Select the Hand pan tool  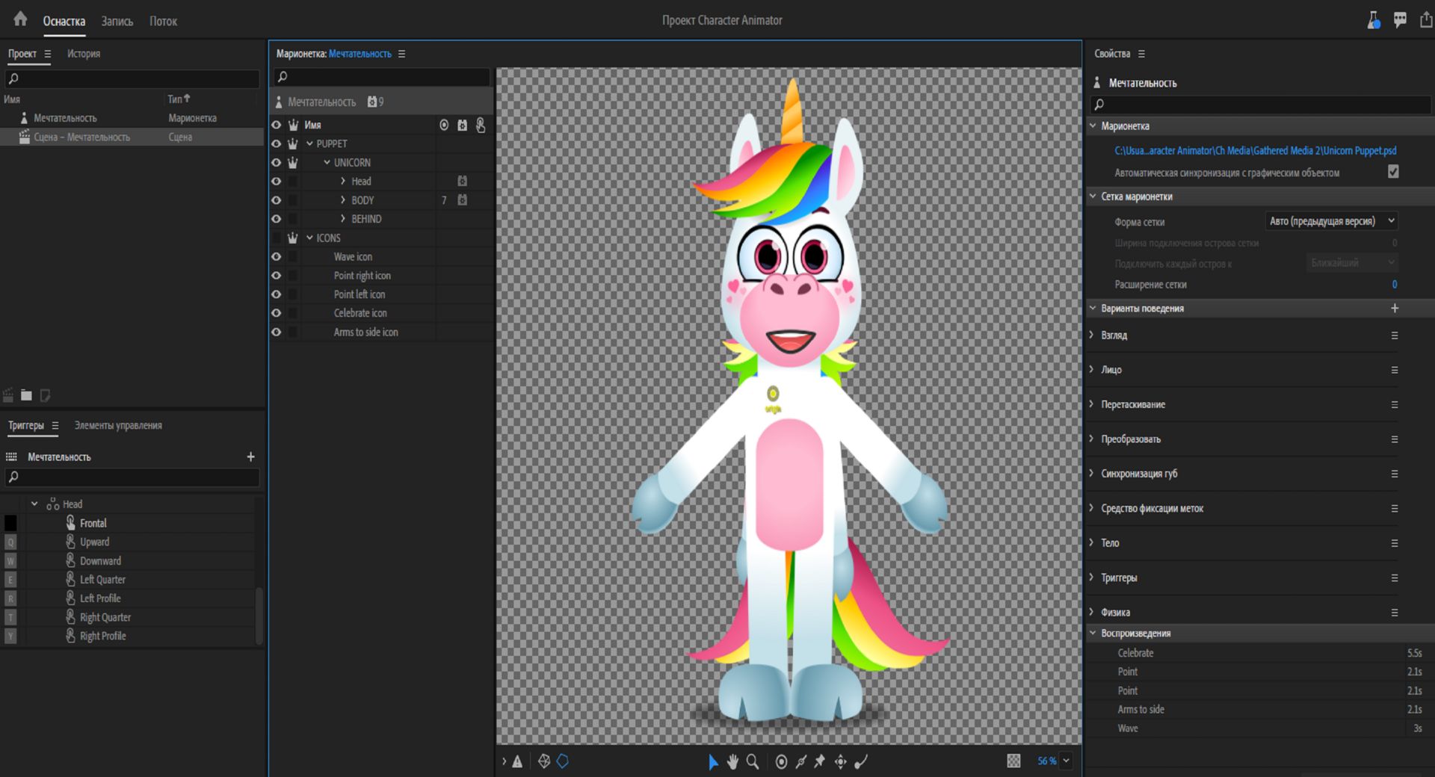coord(732,761)
